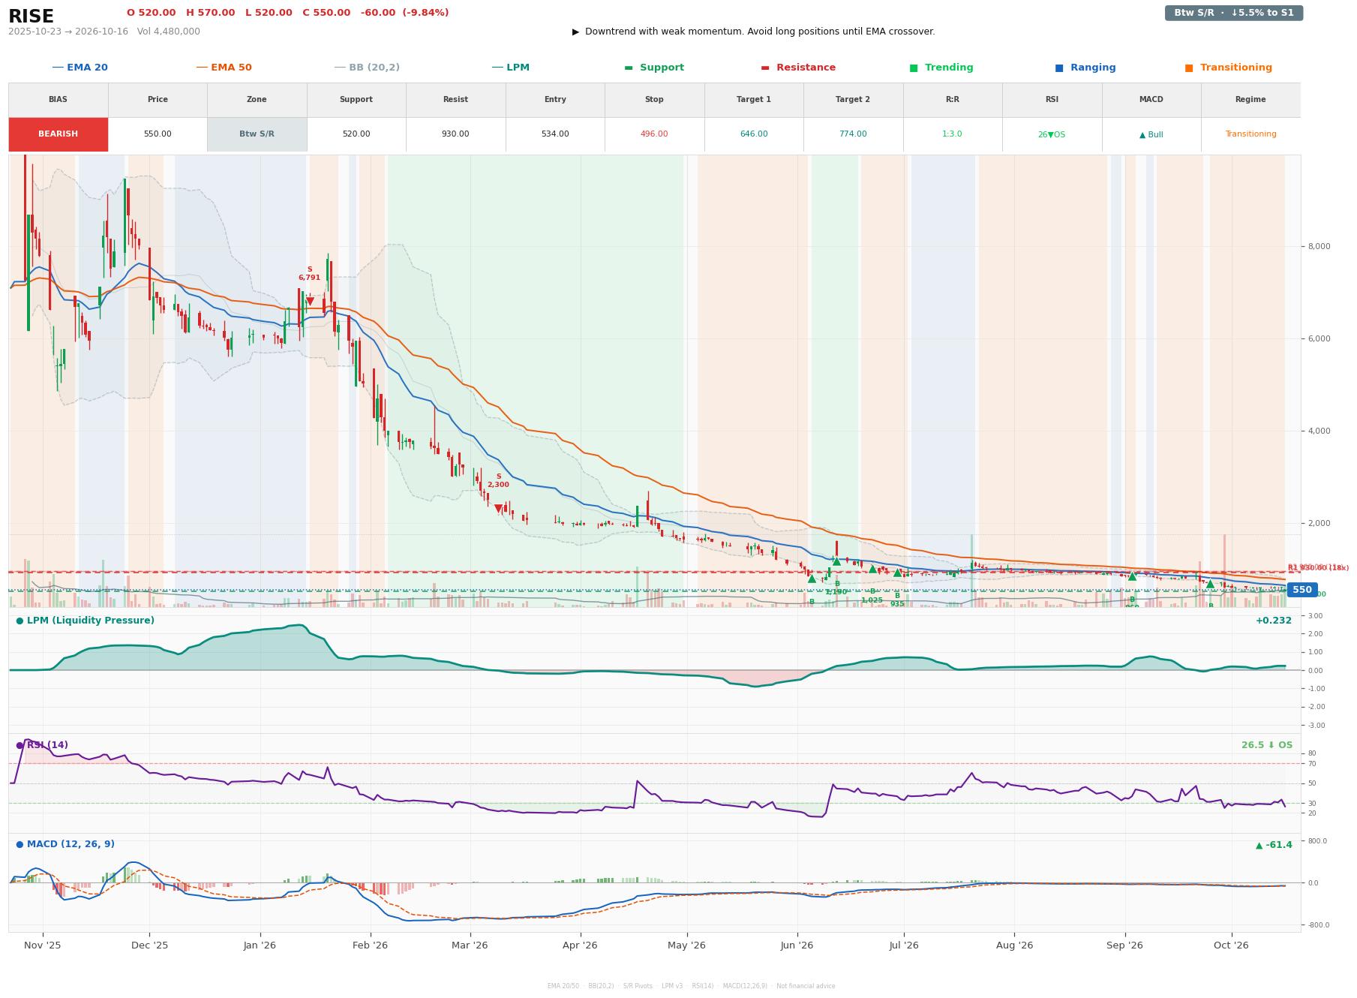Click the Vol 4,480,000 readout

coord(169,32)
